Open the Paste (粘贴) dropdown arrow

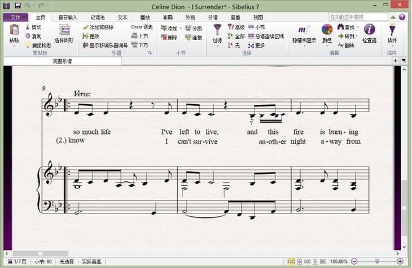(14, 46)
